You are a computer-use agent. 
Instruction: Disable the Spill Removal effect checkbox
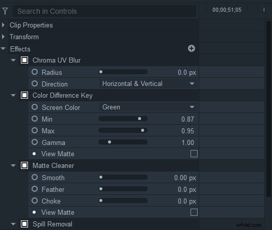[24, 224]
